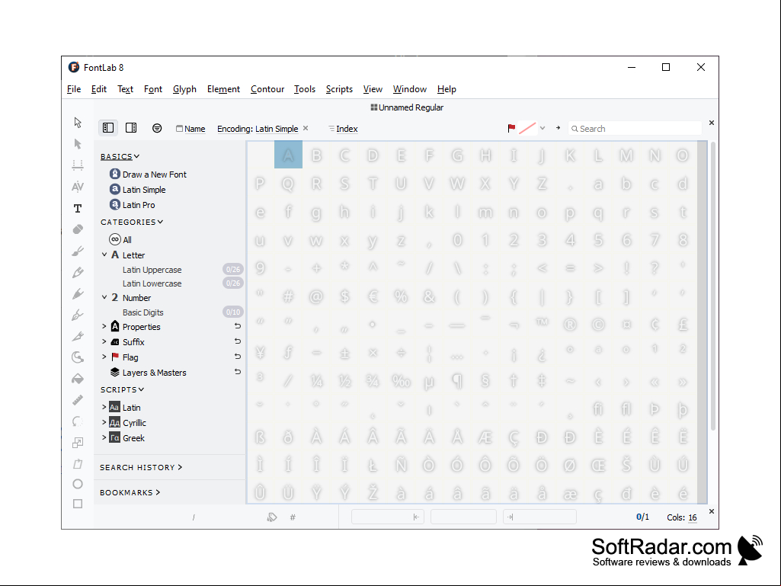Expand the Cyrillic script
Viewport: 781px width, 586px height.
click(104, 423)
